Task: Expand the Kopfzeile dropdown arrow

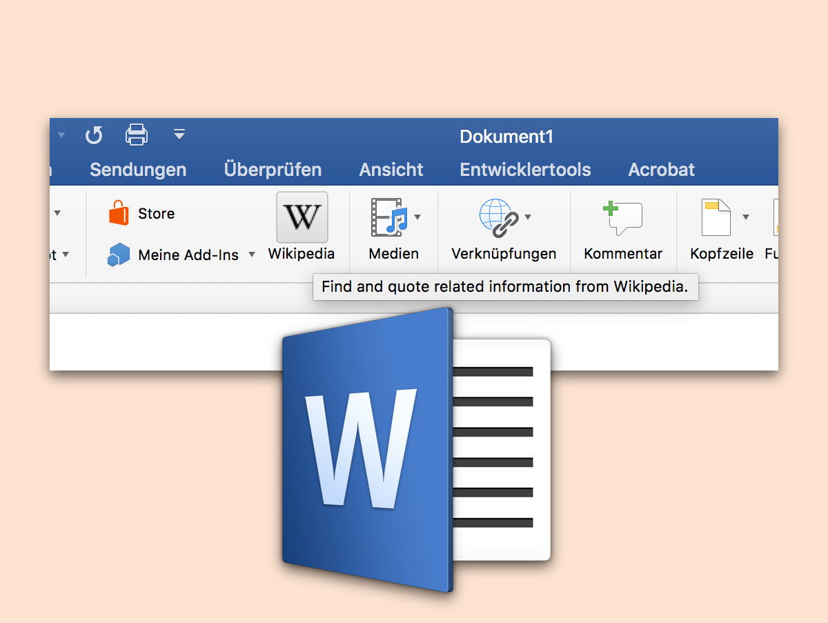Action: [745, 217]
